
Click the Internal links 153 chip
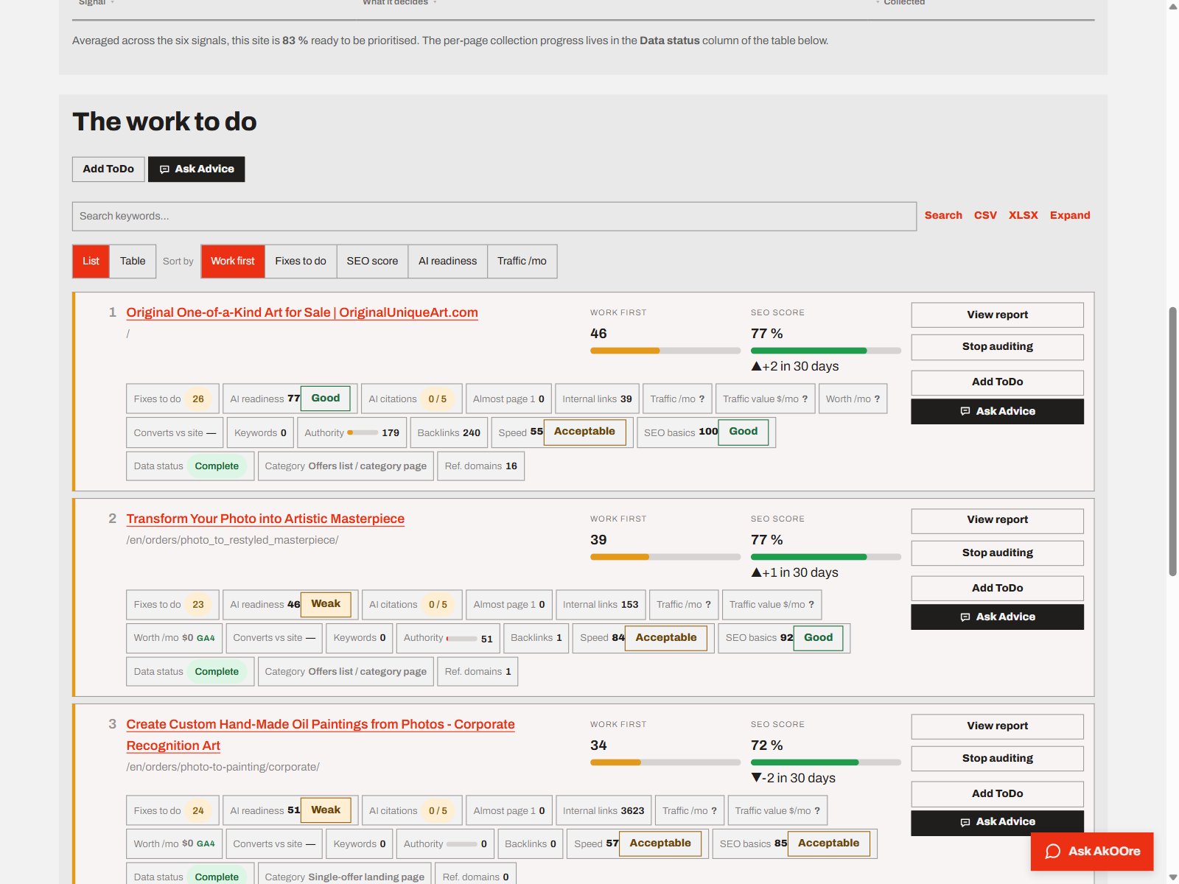tap(601, 605)
